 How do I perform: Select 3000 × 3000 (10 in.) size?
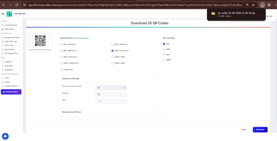pos(61,63)
